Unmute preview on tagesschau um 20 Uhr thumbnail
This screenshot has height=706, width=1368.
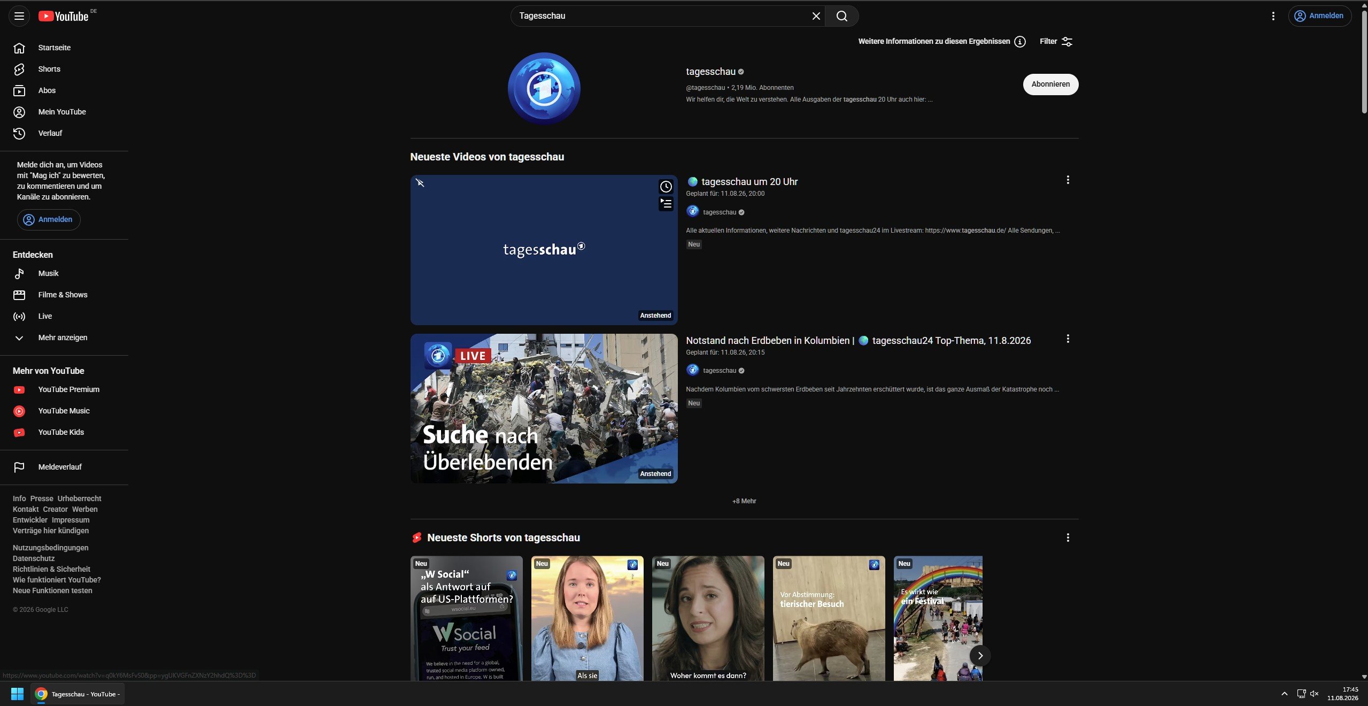click(420, 183)
